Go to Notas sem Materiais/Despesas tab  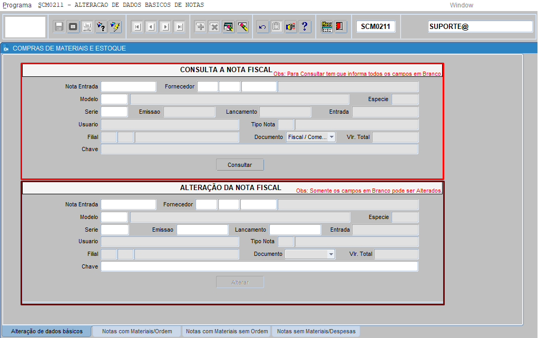pos(316,331)
